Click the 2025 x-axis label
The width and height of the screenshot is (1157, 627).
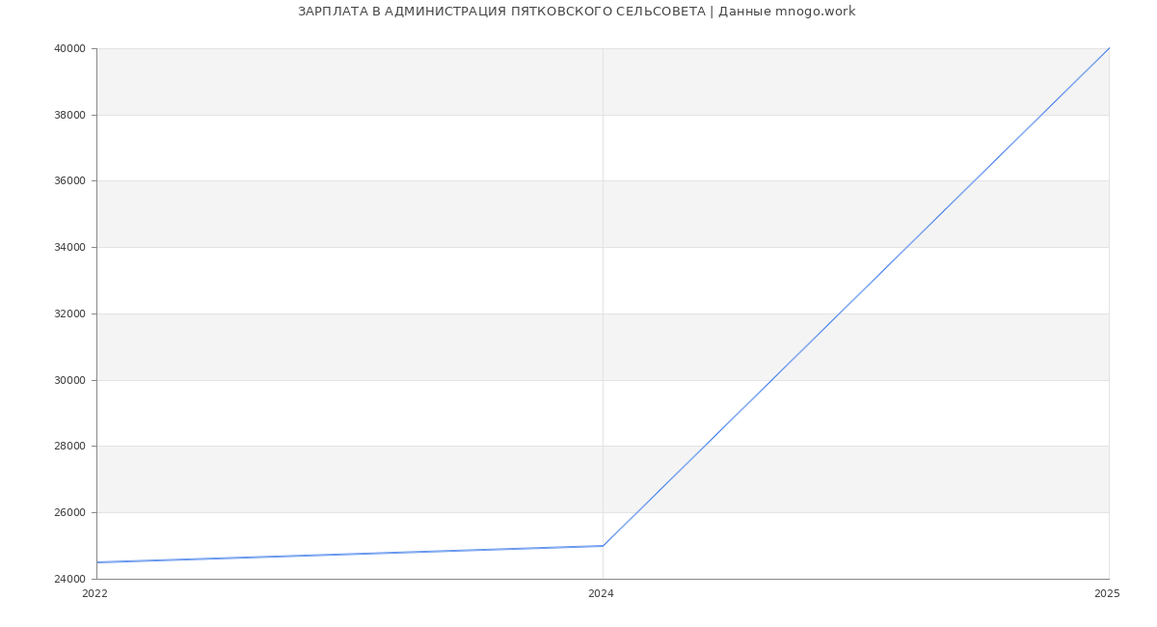(x=1107, y=593)
